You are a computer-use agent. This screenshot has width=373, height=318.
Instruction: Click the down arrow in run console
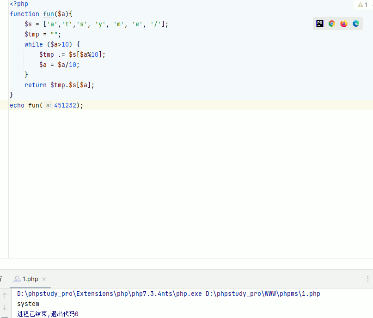click(x=5, y=307)
